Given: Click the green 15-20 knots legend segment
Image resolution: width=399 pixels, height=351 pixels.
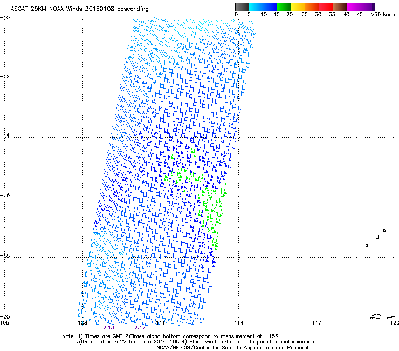Looking at the screenshot, I should pyautogui.click(x=284, y=6).
